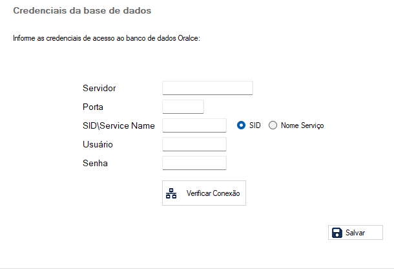Click the 'Informe as credenciais' instruction text
The width and height of the screenshot is (394, 269).
tap(107, 39)
